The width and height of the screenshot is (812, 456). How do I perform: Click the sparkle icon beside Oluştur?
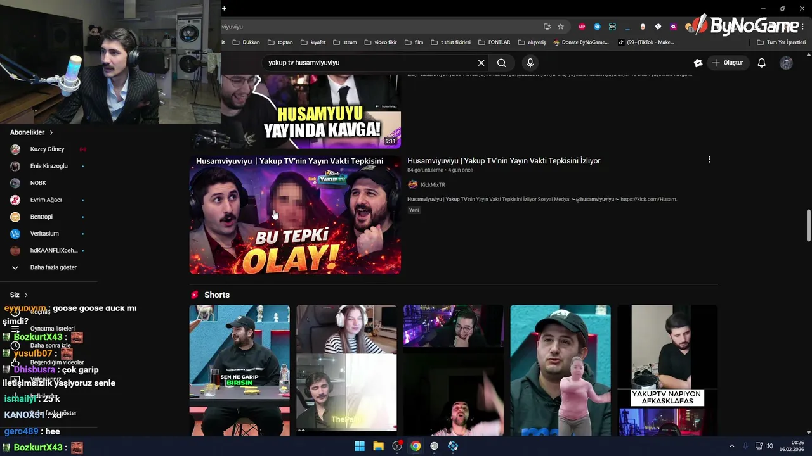(x=698, y=63)
